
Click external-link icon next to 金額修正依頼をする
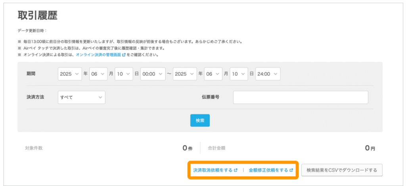pyautogui.click(x=291, y=170)
